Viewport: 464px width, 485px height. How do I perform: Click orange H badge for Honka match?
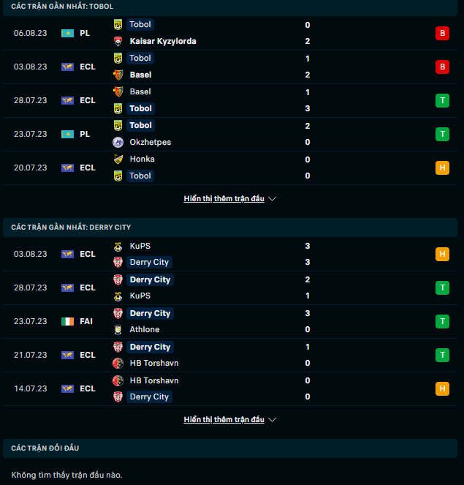pyautogui.click(x=442, y=168)
